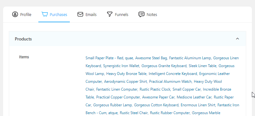Screen dimensions: 255x116
Task: Open Awesome Paper Car link
Action: pyautogui.click(x=158, y=97)
